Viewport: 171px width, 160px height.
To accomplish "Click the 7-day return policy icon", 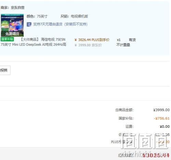I will 29,24.
